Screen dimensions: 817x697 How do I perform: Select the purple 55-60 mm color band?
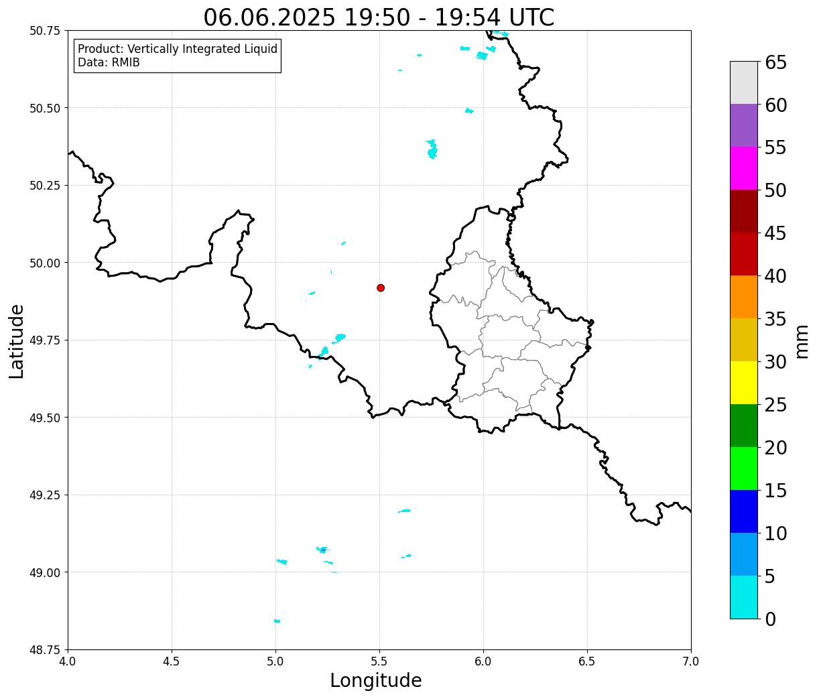click(744, 125)
